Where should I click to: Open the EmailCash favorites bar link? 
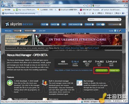[68, 10]
